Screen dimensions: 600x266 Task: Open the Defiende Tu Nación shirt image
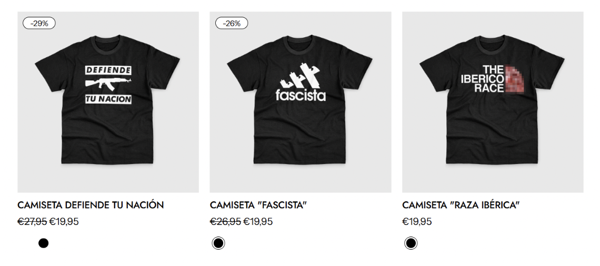tap(108, 102)
